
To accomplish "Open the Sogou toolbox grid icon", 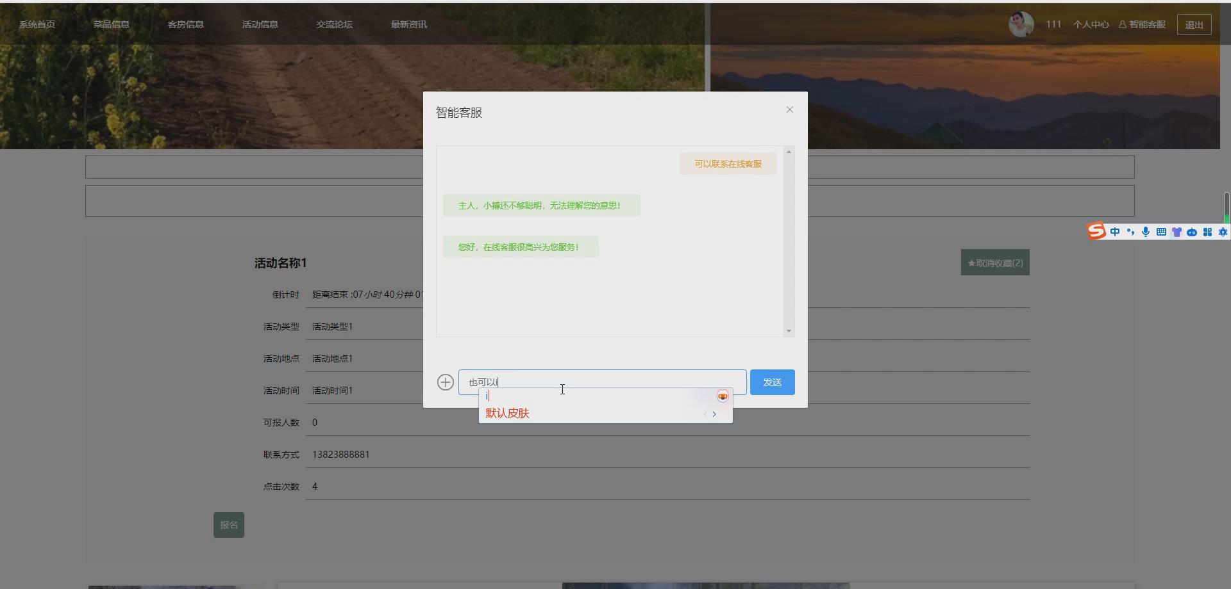I will click(x=1207, y=232).
